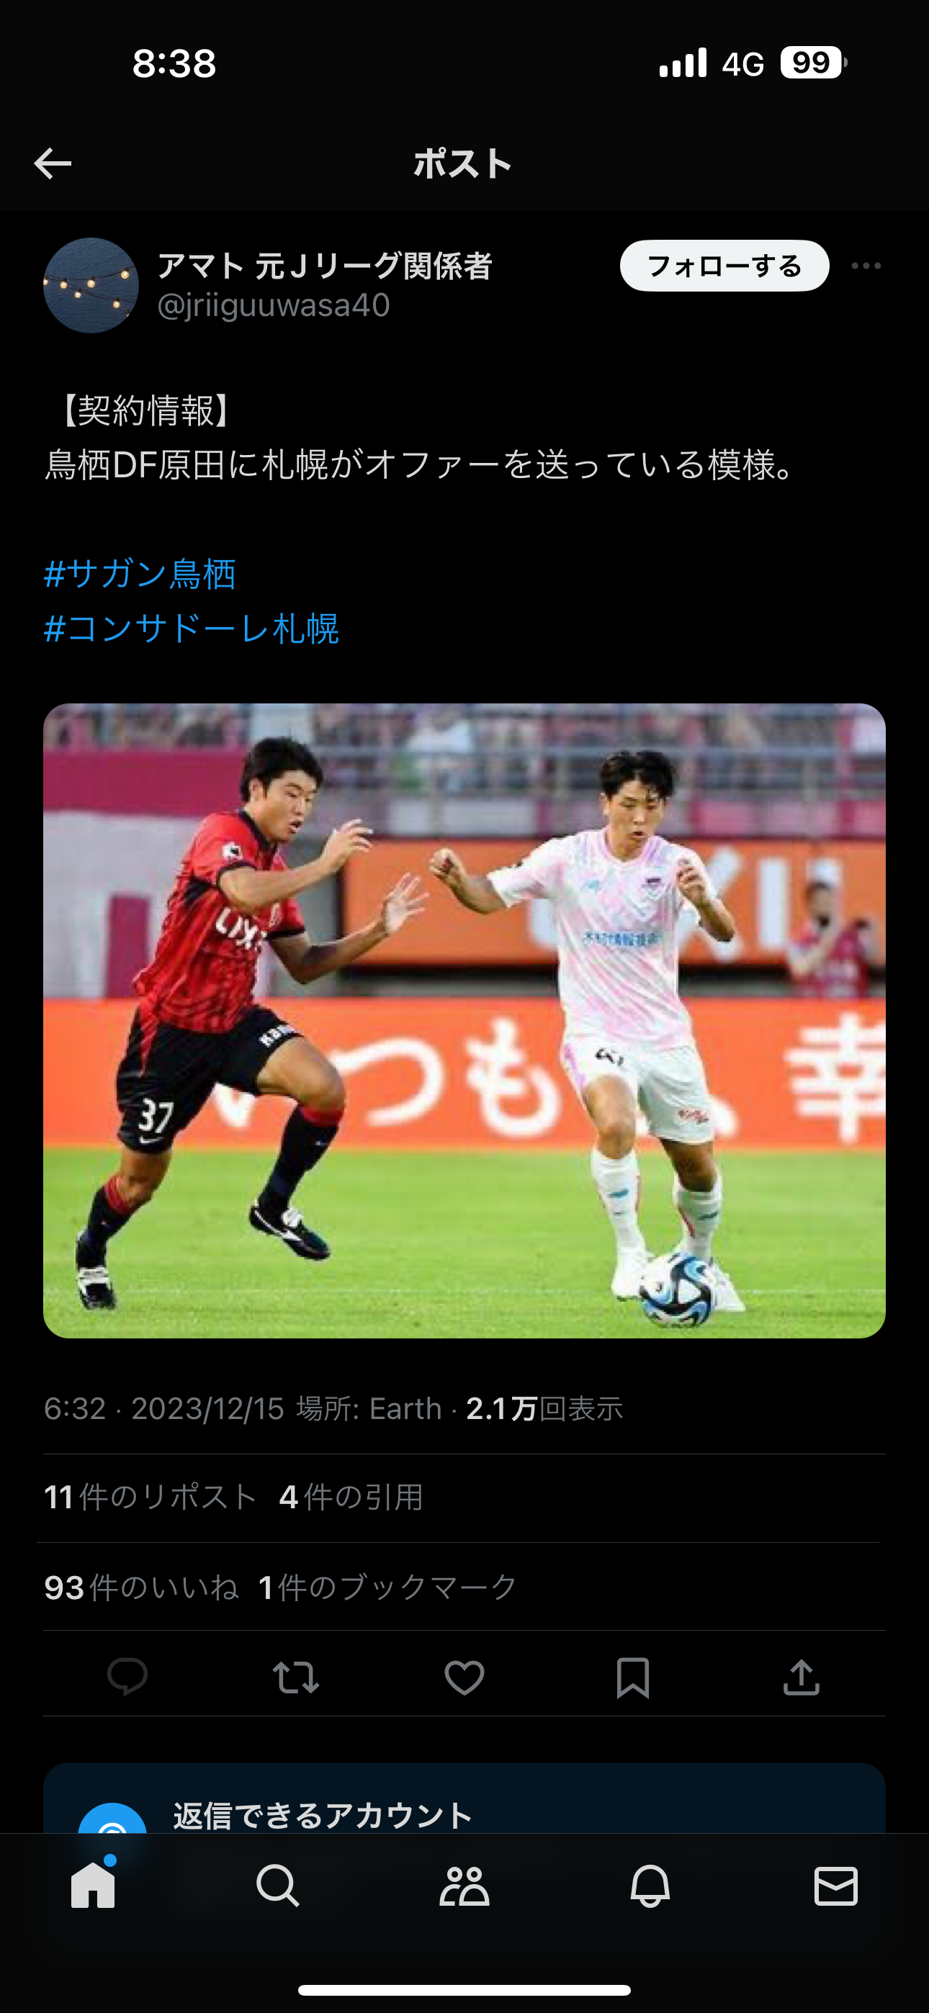
Task: Open the #コンサドーレ札幌 hashtag
Action: [192, 629]
